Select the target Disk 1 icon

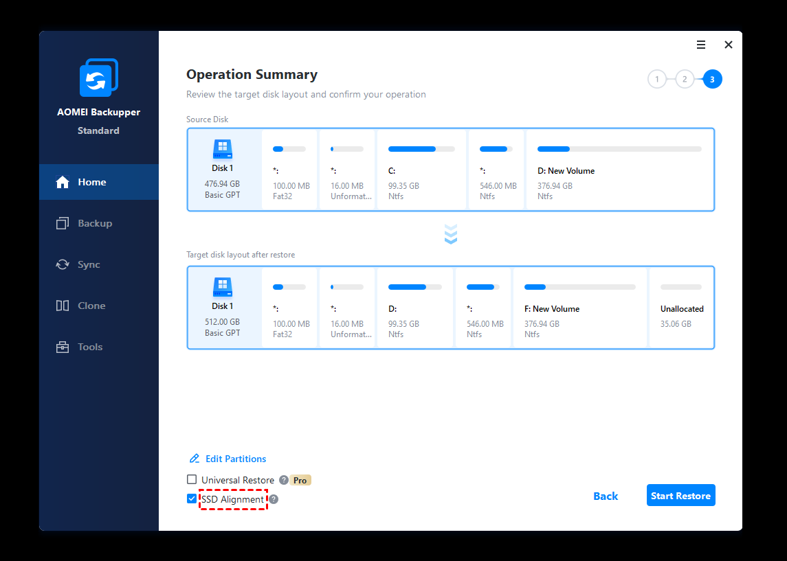point(223,286)
